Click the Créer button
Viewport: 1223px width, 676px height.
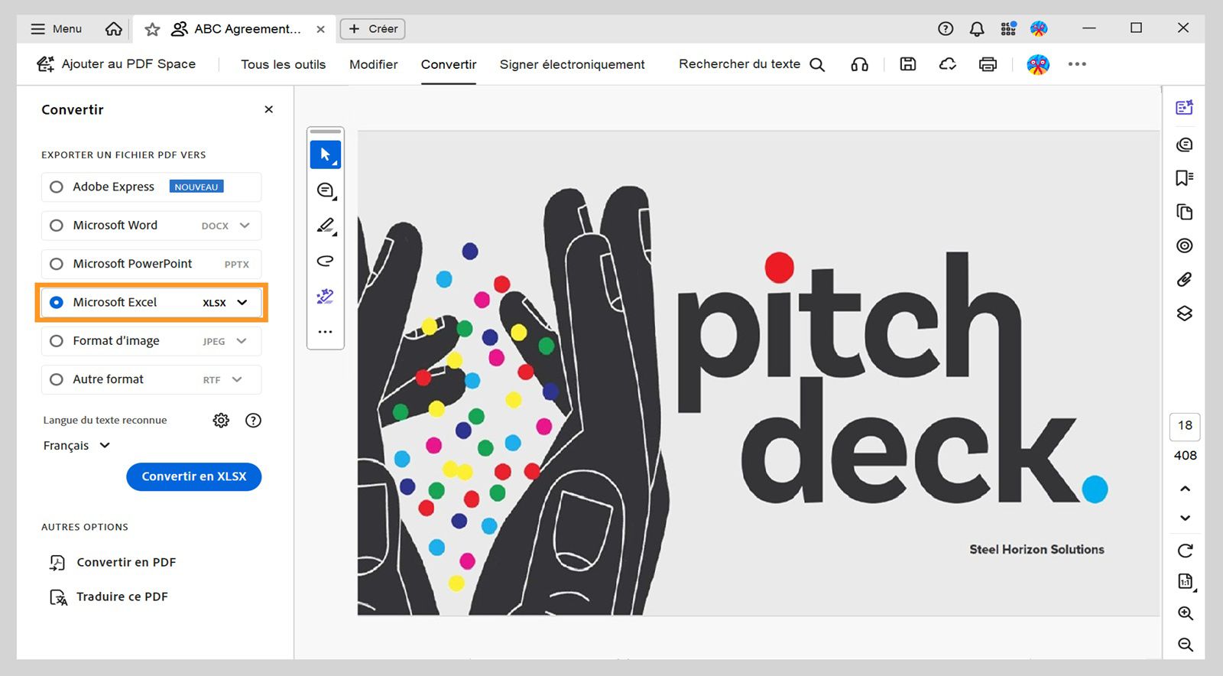pyautogui.click(x=372, y=29)
